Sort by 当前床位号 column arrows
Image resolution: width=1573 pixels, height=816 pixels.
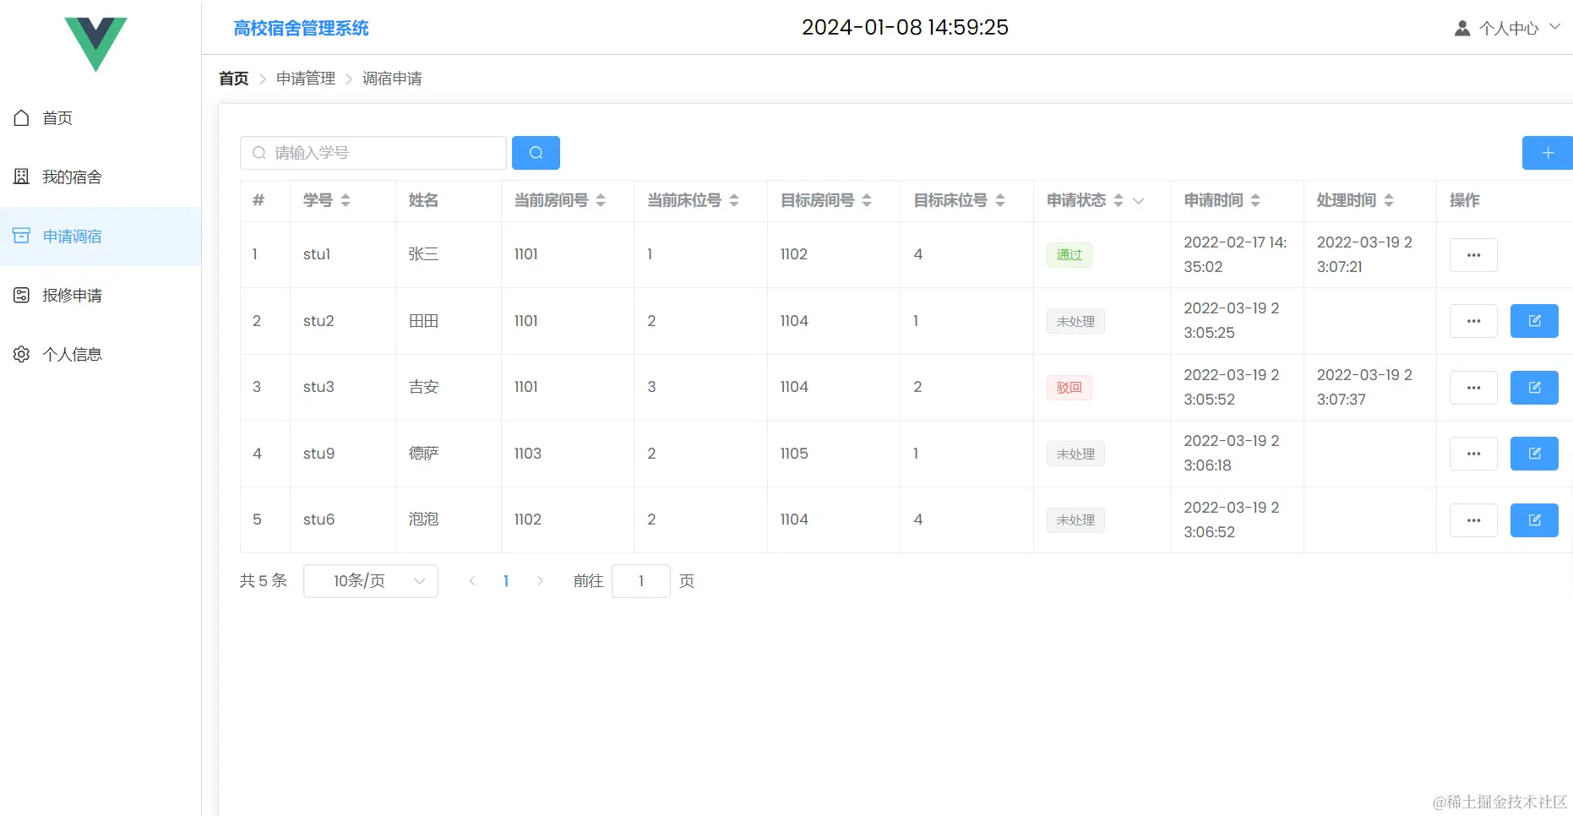(x=734, y=200)
